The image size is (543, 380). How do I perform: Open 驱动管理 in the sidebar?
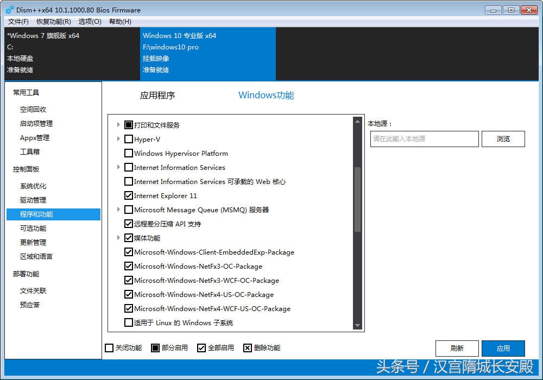click(33, 200)
